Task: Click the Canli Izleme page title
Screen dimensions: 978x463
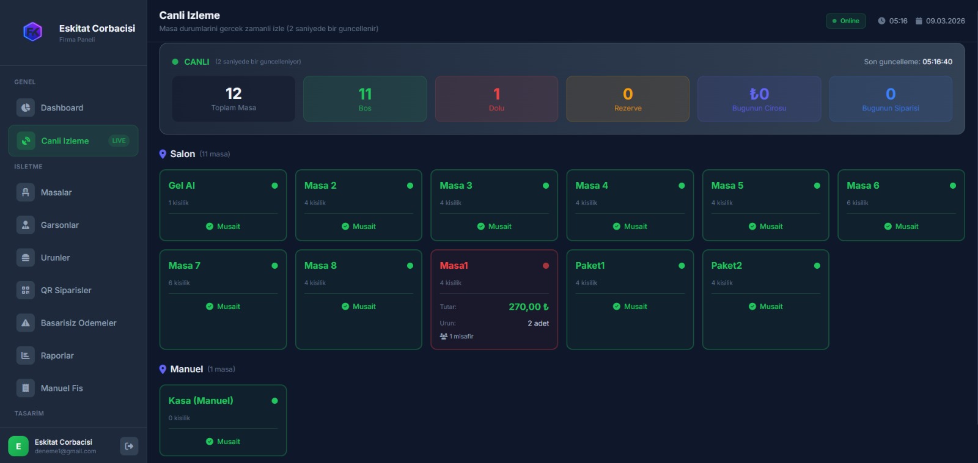Action: pyautogui.click(x=189, y=15)
